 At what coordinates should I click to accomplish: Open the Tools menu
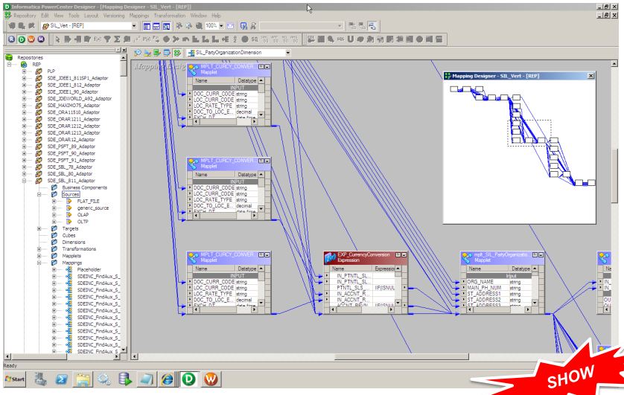74,16
